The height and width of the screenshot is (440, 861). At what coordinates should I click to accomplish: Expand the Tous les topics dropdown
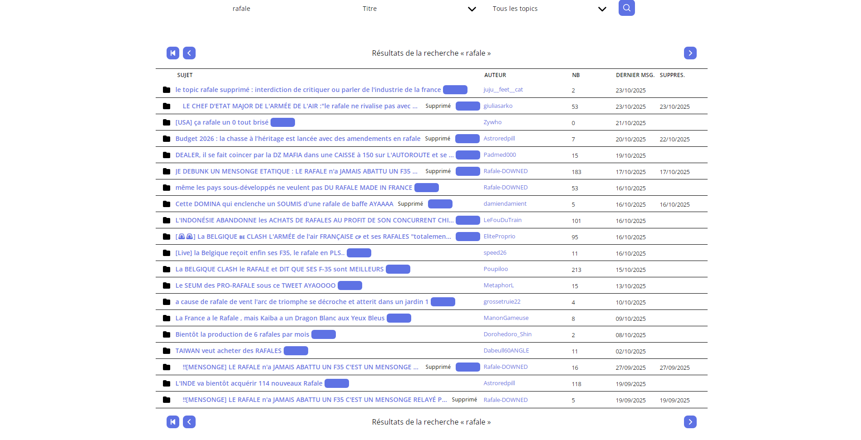click(x=549, y=9)
